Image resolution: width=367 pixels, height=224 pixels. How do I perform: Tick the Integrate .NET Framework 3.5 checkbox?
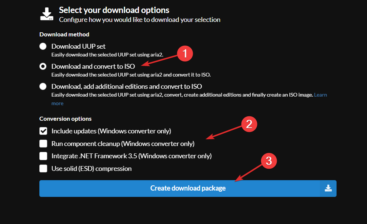coord(43,156)
